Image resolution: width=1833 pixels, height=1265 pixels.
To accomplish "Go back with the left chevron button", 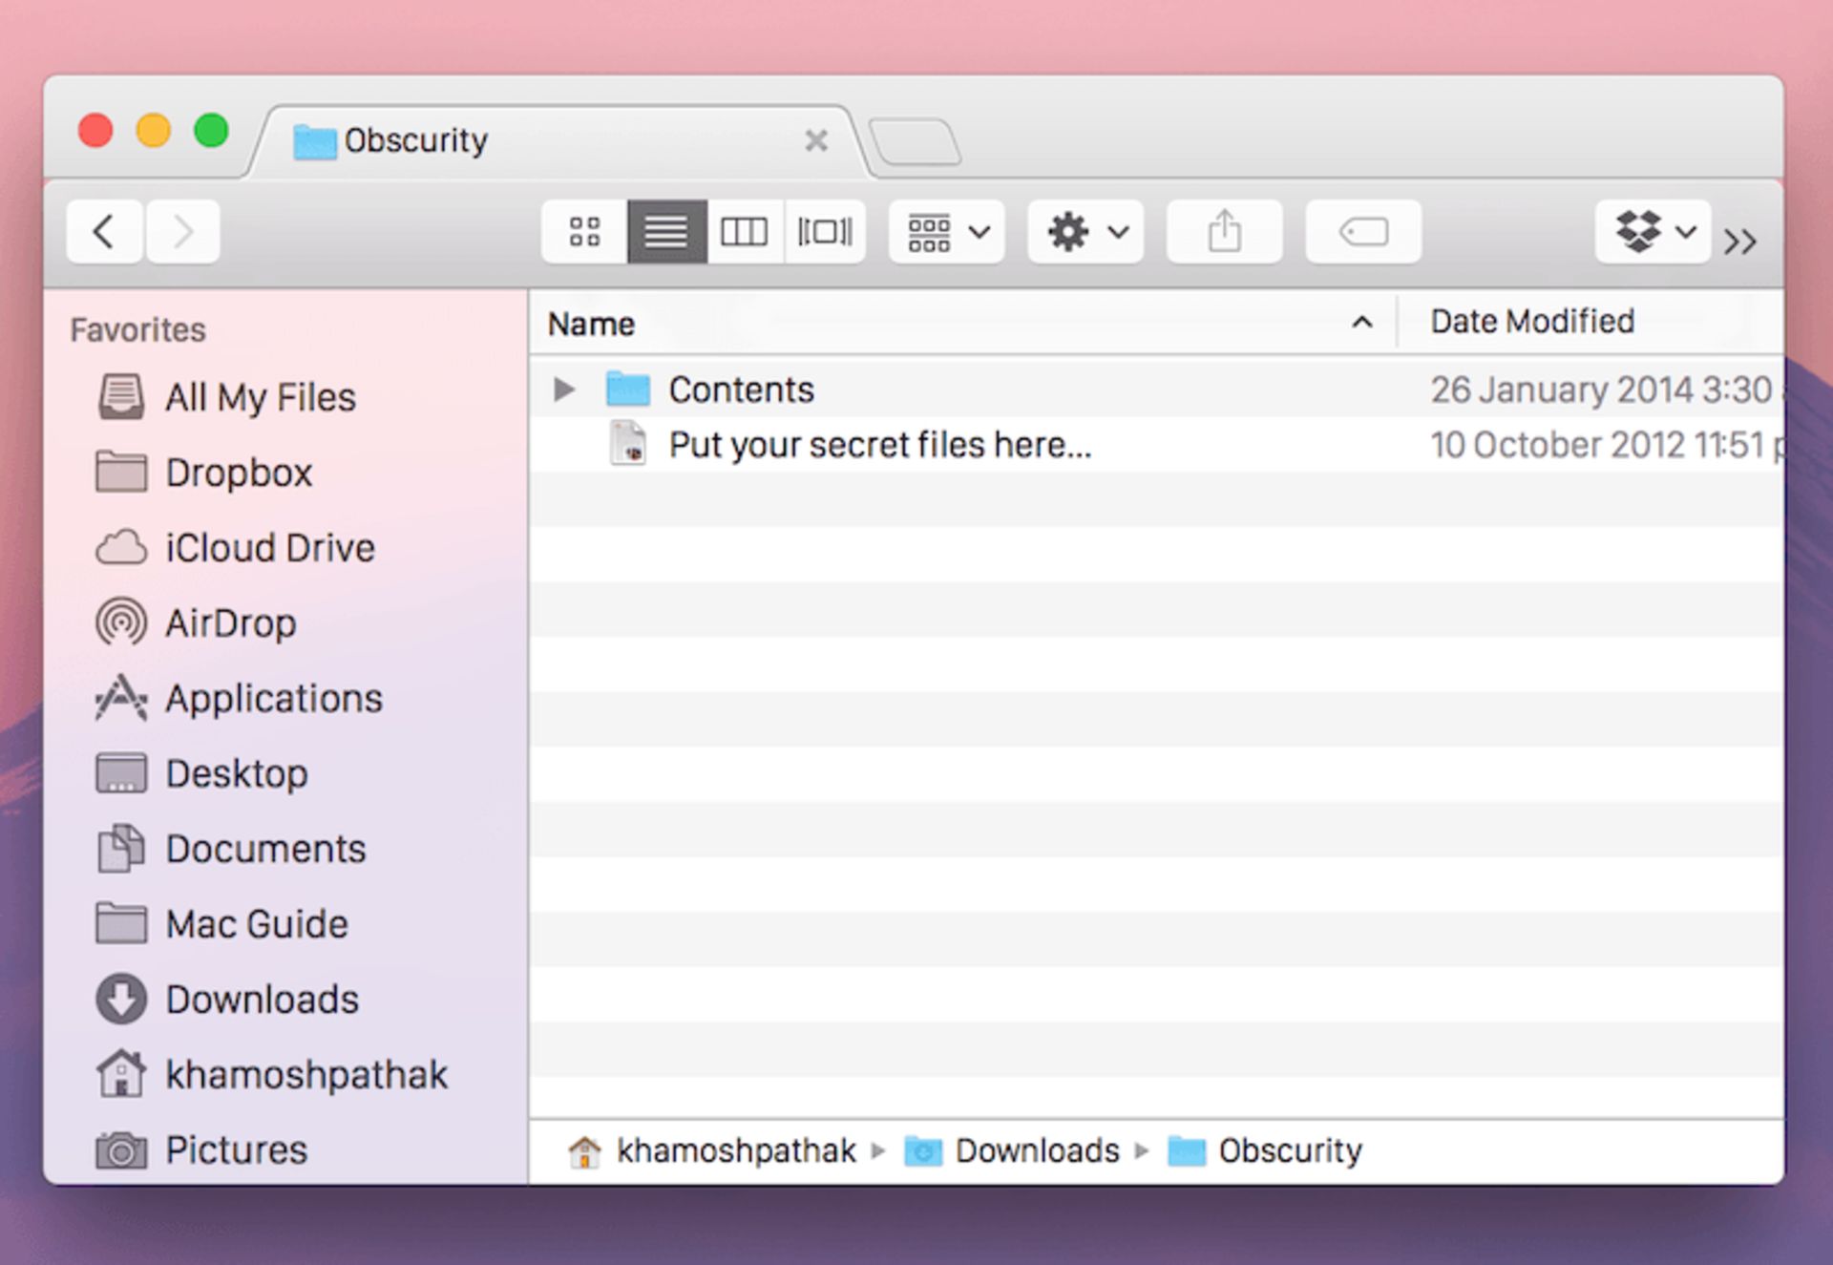I will coord(105,232).
